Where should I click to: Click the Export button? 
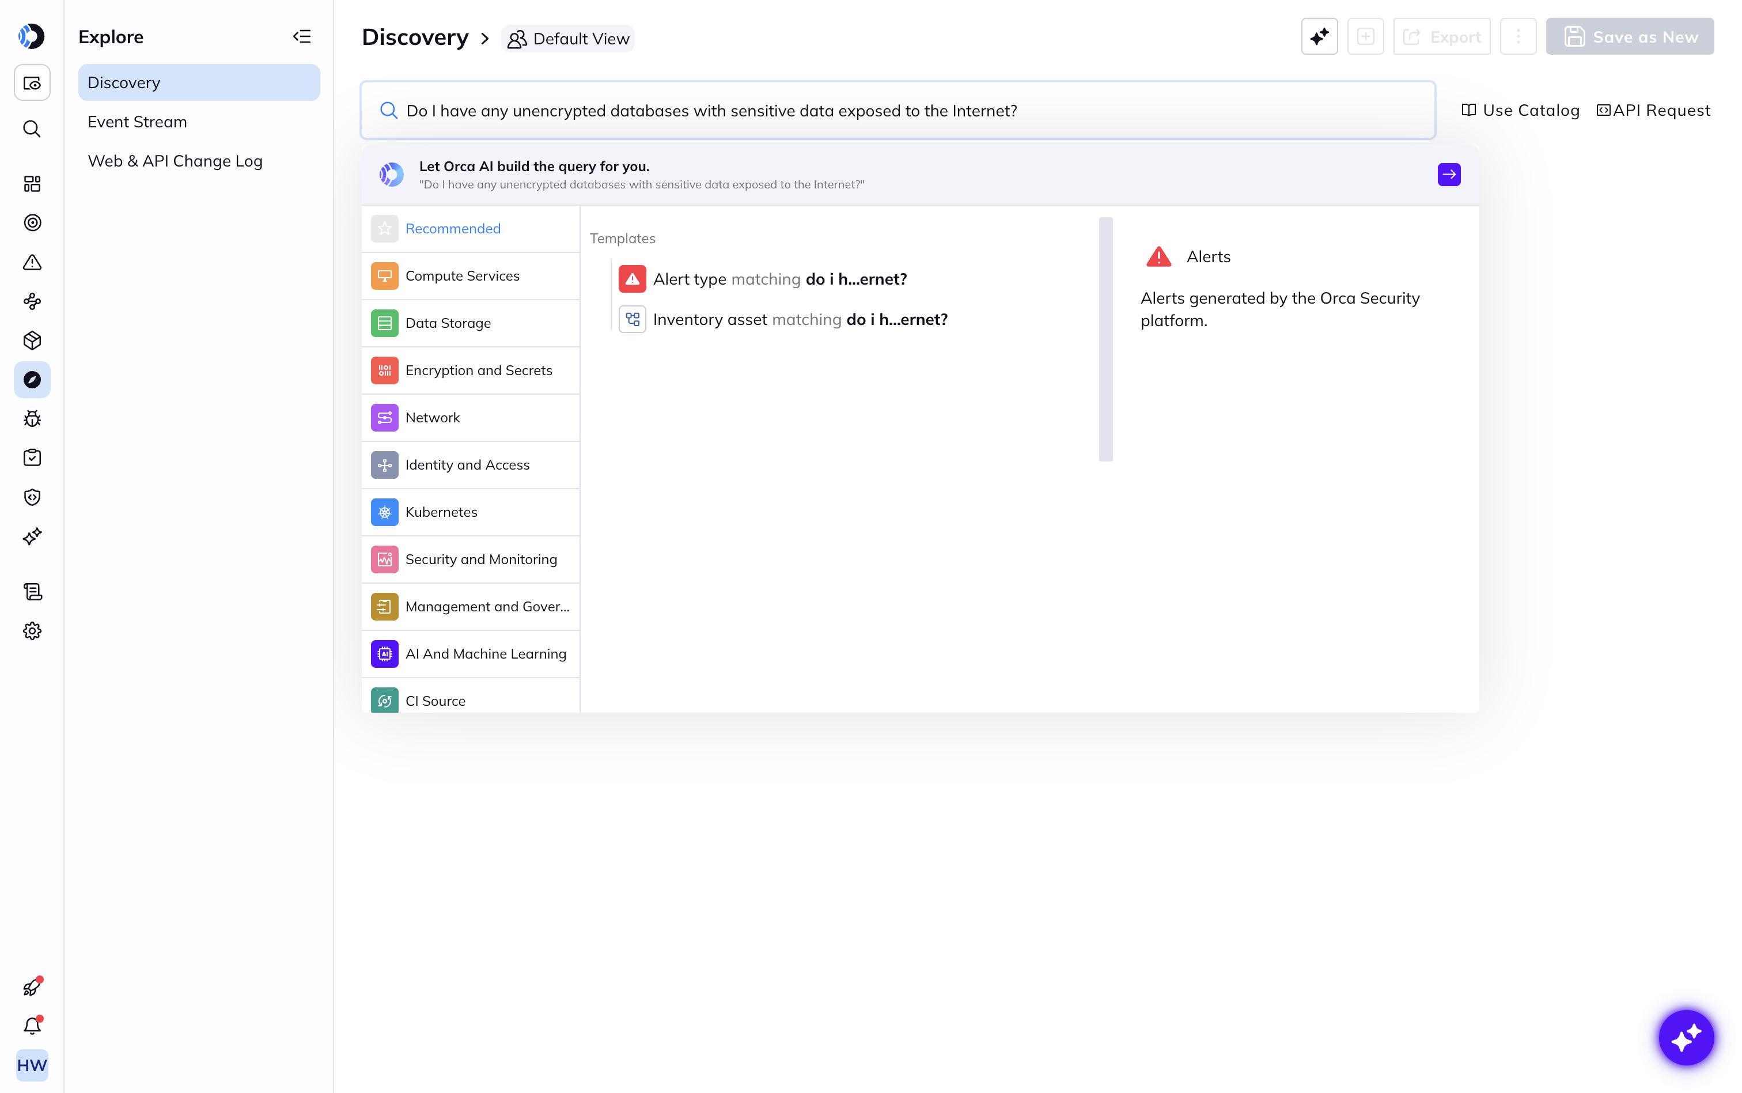[x=1441, y=36]
